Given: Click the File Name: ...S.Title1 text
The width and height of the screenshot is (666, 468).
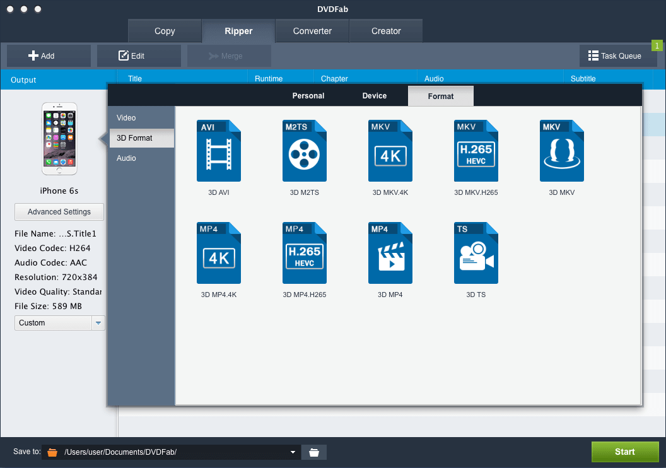Looking at the screenshot, I should (x=56, y=233).
